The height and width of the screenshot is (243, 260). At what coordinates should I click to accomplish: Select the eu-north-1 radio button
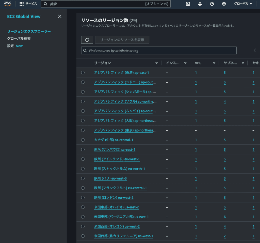pyautogui.click(x=83, y=169)
